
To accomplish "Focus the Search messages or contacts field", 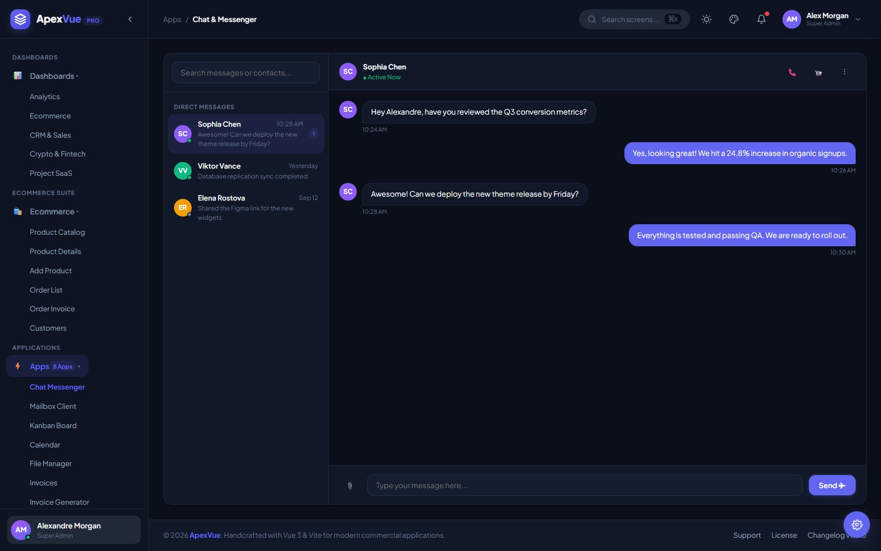I will point(246,73).
